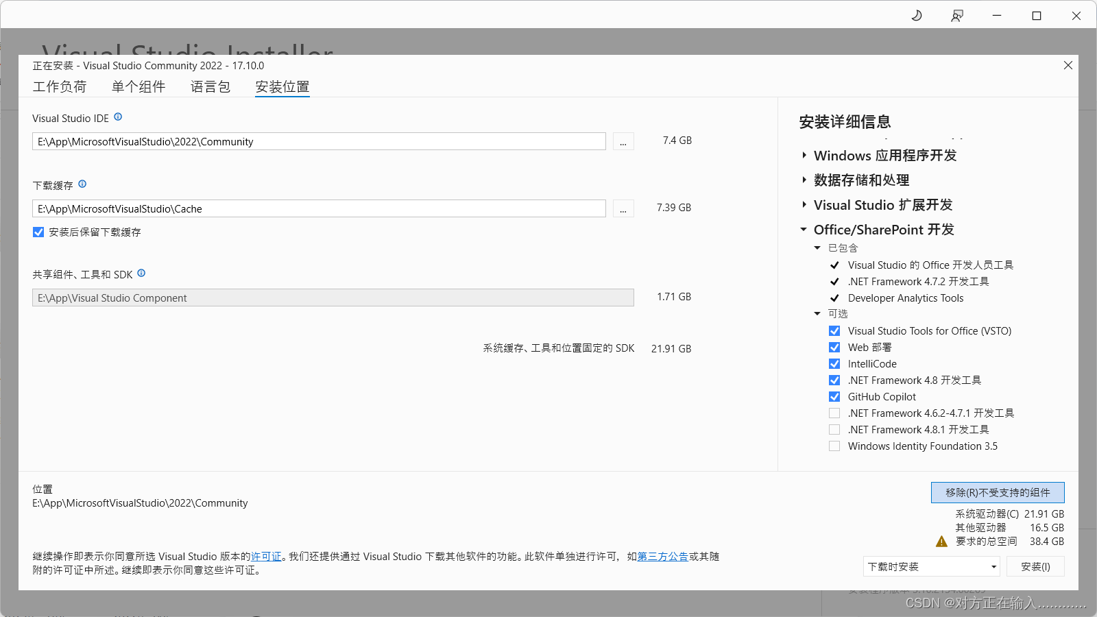Expand 数据存储和处理 workload
The width and height of the screenshot is (1097, 617).
(x=804, y=180)
